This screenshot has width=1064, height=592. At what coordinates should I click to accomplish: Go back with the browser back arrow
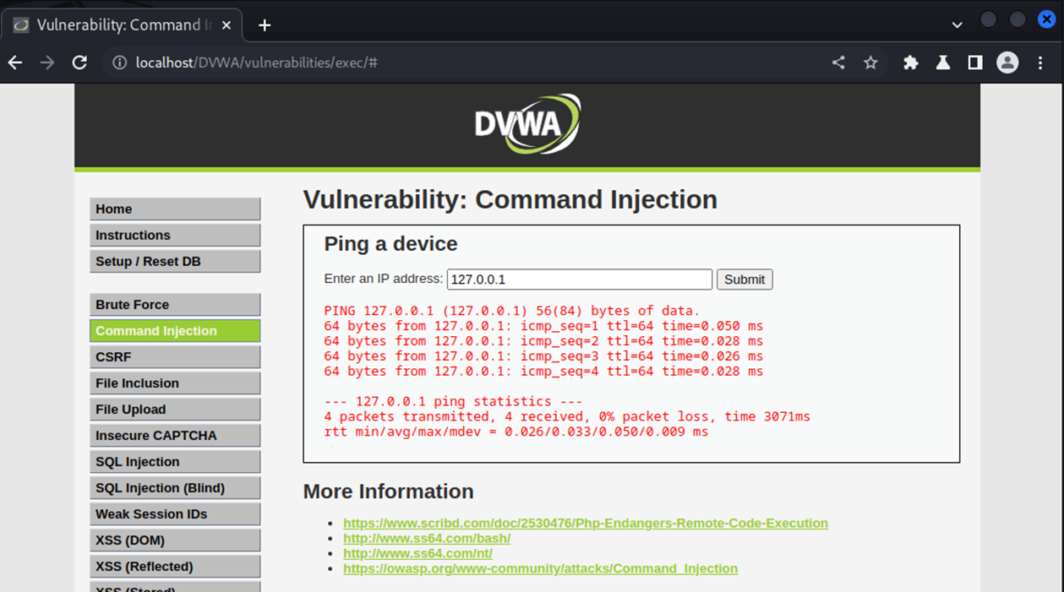click(15, 62)
